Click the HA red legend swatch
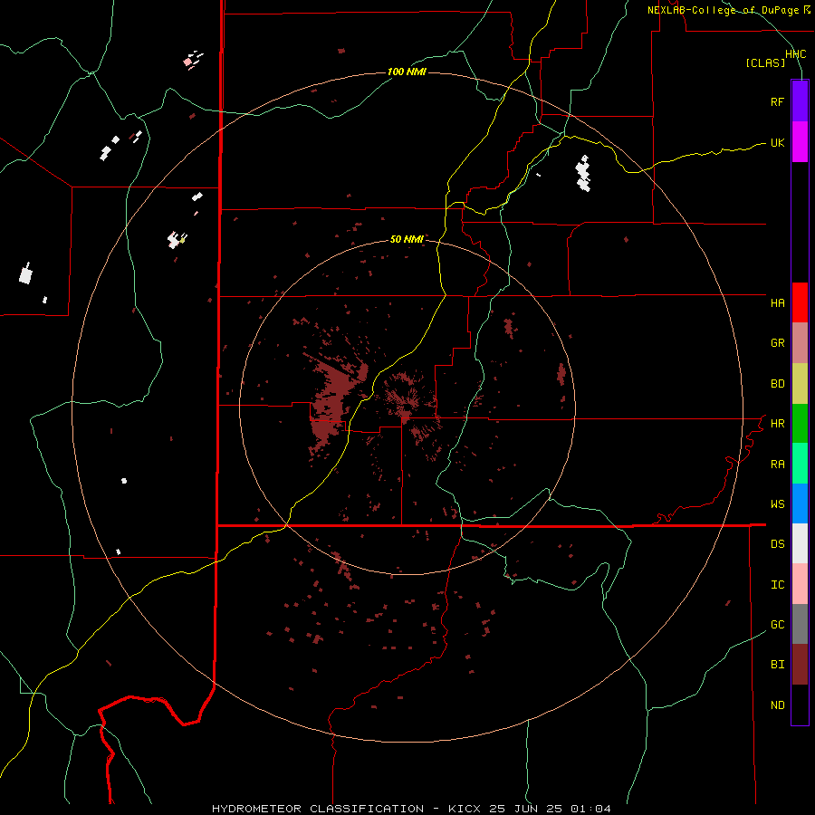This screenshot has height=815, width=815. 800,302
